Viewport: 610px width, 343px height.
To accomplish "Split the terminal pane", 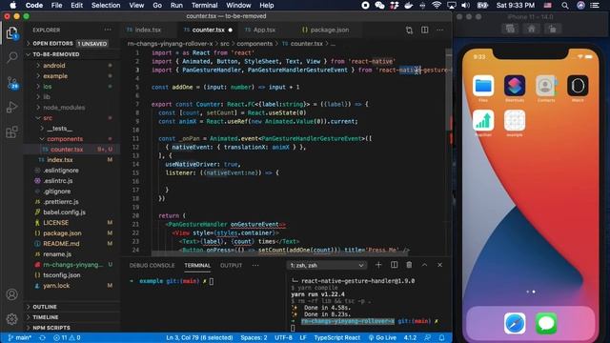I will click(x=394, y=265).
